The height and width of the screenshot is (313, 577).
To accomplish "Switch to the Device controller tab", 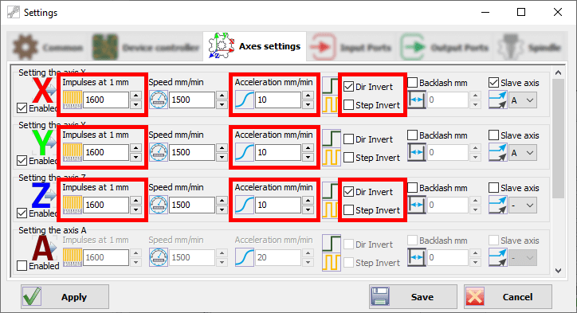I will (146, 47).
